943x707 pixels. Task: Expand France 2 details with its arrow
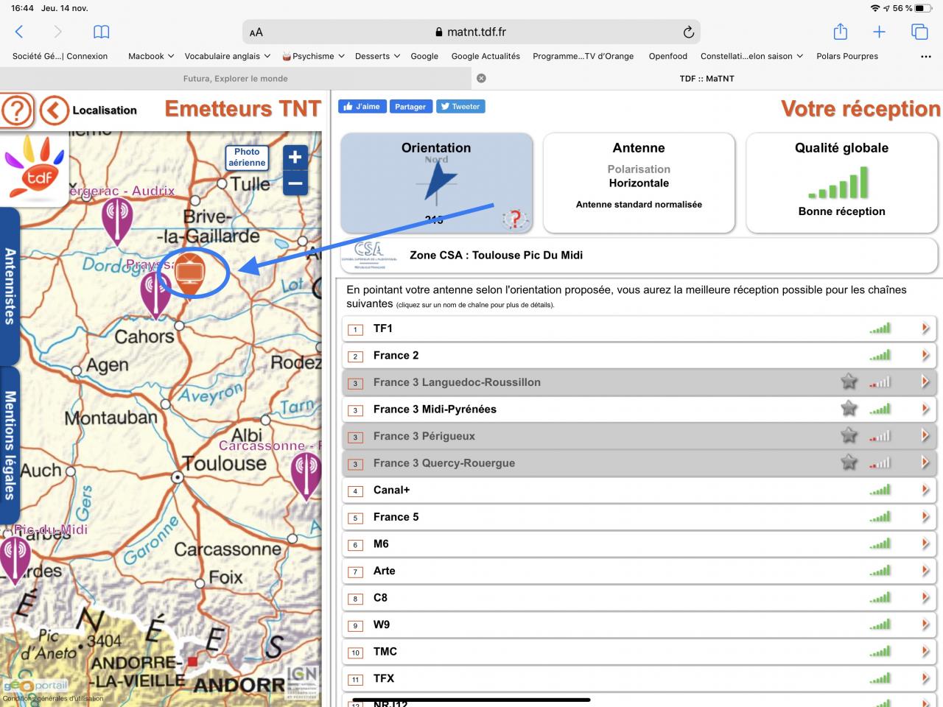[925, 355]
